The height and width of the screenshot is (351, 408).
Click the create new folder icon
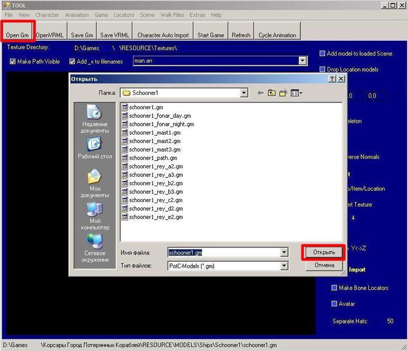(283, 93)
